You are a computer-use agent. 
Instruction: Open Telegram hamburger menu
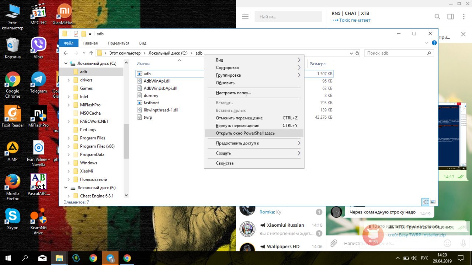pyautogui.click(x=245, y=17)
